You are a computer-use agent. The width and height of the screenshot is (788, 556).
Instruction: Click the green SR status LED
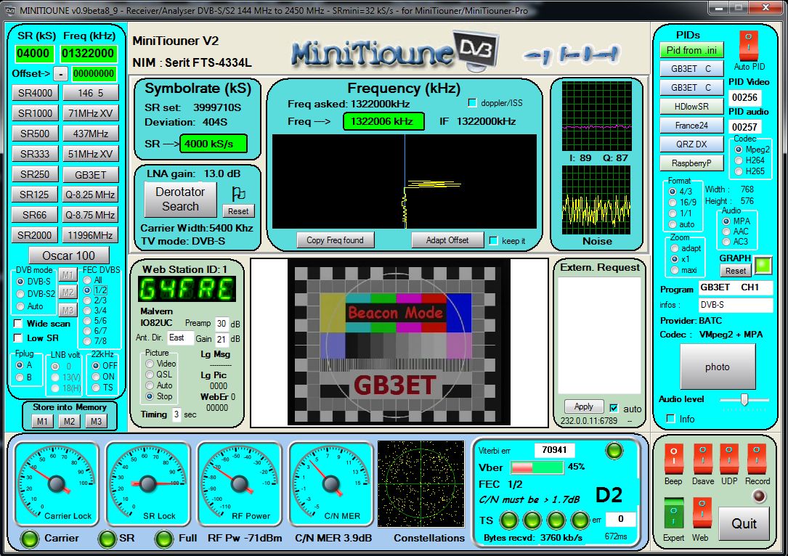107,539
